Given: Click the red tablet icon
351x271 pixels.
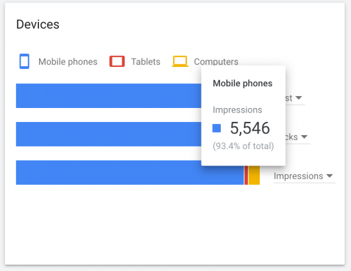Looking at the screenshot, I should point(117,61).
